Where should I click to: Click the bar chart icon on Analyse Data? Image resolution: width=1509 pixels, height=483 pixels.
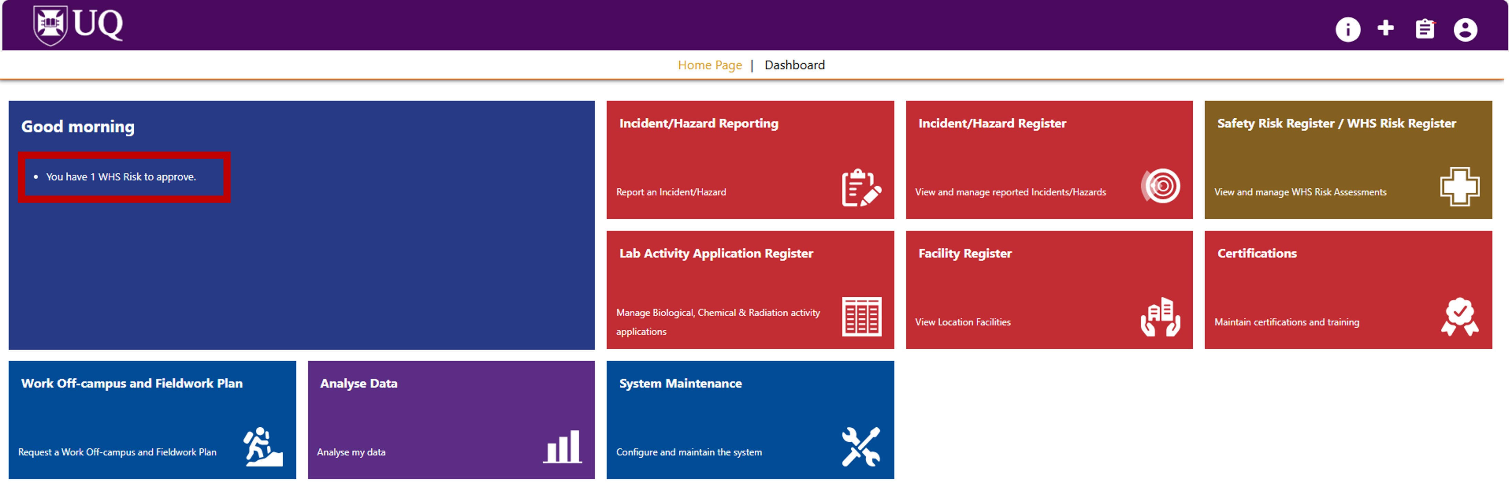(562, 447)
